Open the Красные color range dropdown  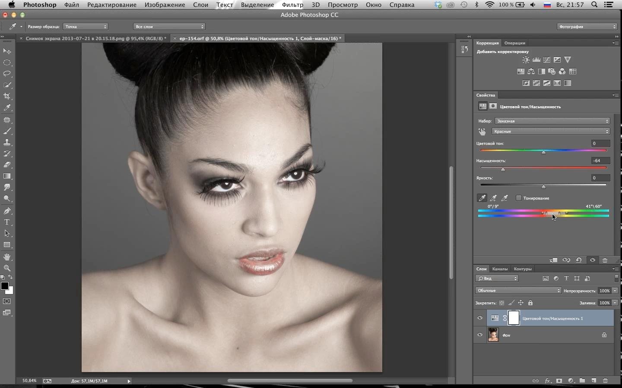[x=551, y=131]
